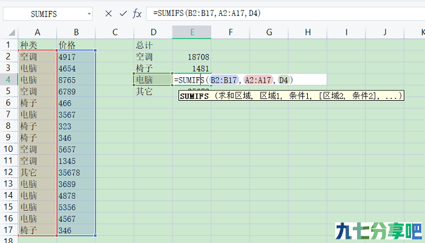This screenshot has height=243, width=425.
Task: Click cell D5 containing 其它
Action: click(x=153, y=91)
